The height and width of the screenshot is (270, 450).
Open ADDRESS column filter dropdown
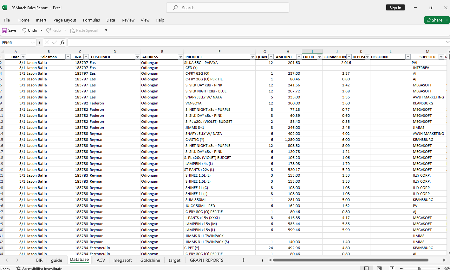tap(180, 57)
